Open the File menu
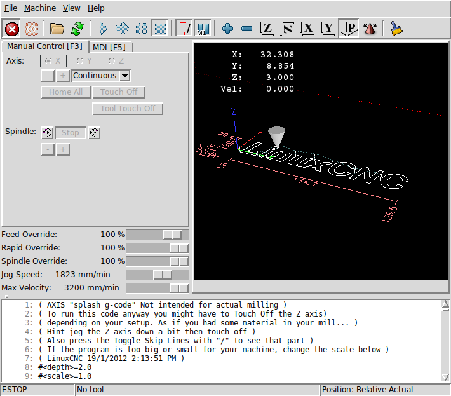451x396 pixels. click(x=11, y=8)
